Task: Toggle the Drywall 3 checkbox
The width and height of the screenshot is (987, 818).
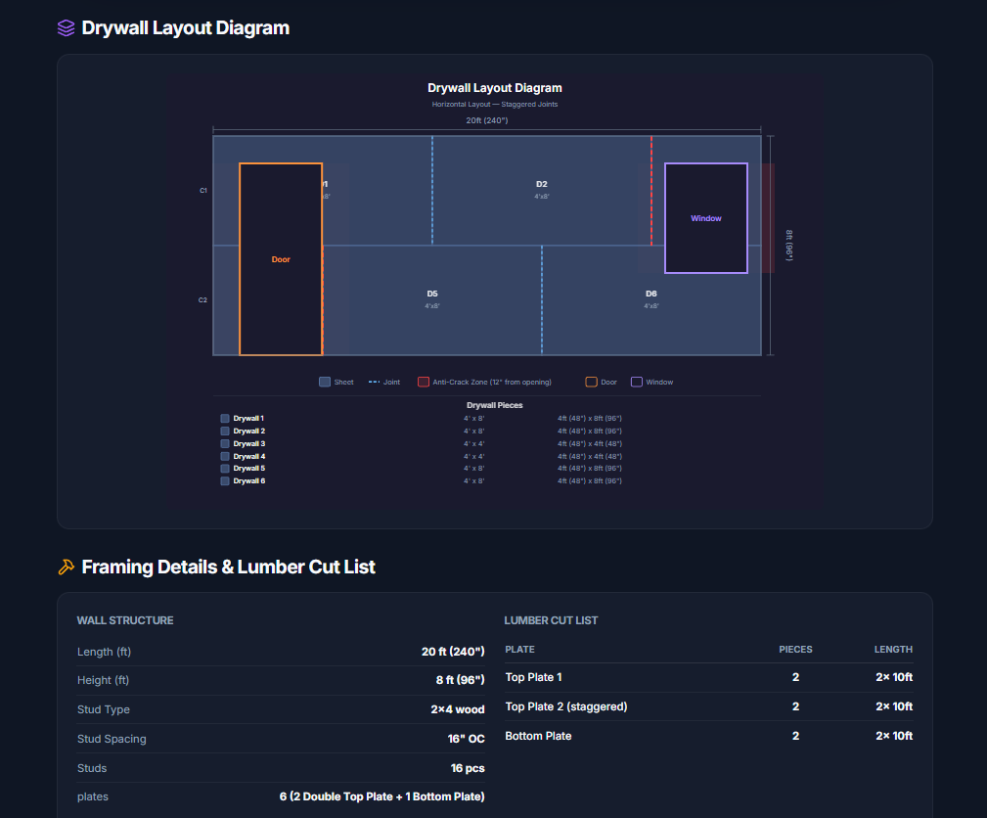Action: 224,443
